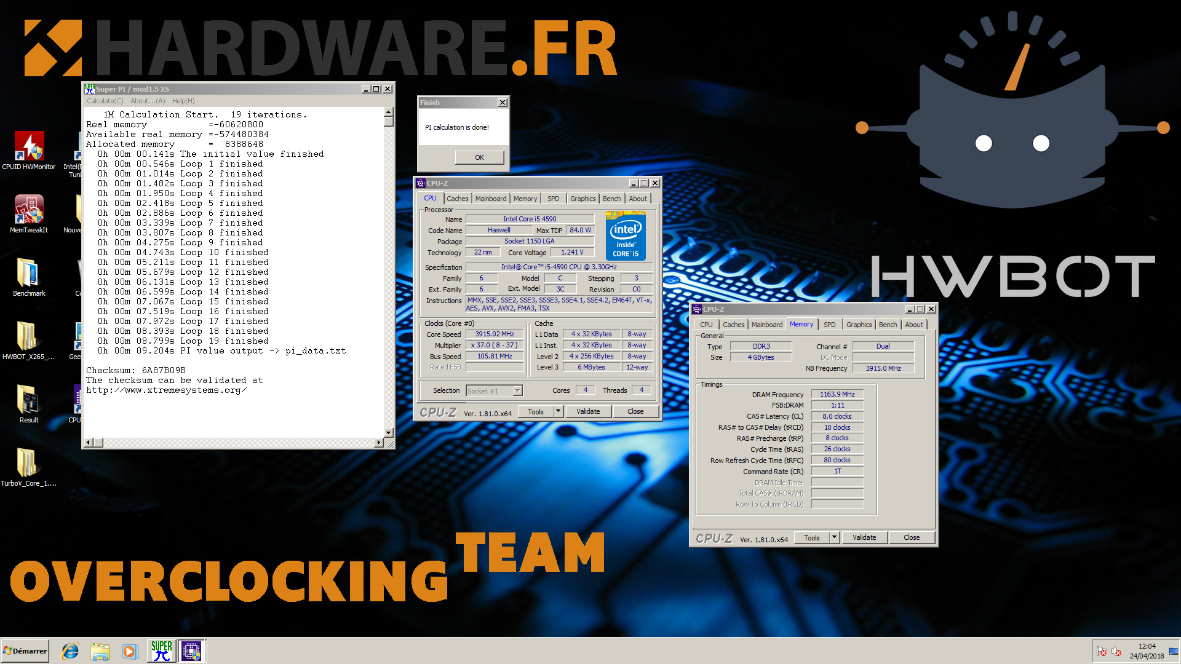Open TurboV_Core folder icon
This screenshot has width=1181, height=664.
[x=29, y=467]
